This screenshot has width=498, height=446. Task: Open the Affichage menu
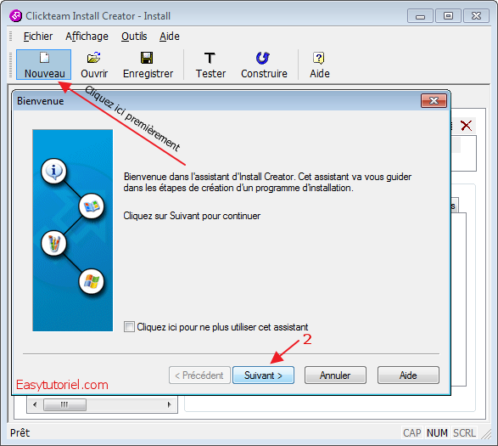click(87, 37)
